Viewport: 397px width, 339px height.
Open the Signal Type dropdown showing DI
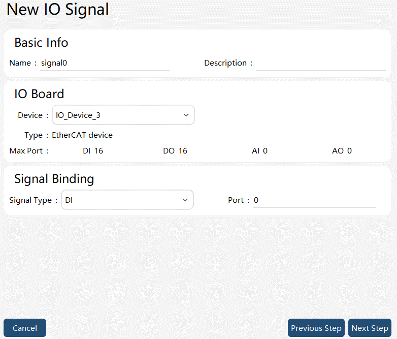pos(127,200)
